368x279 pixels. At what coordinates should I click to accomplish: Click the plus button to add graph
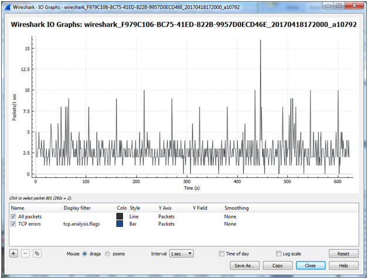[x=13, y=254]
